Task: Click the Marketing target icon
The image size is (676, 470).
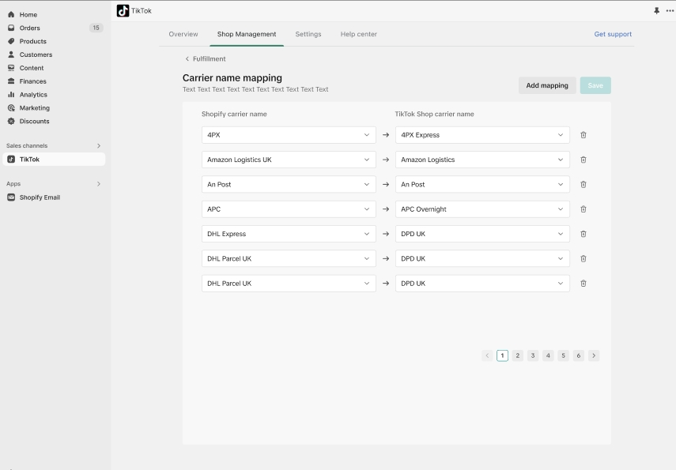Action: [11, 108]
